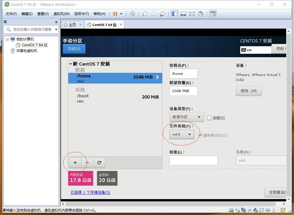Click the 已选择 1 个存储设备 link

[x=90, y=192]
